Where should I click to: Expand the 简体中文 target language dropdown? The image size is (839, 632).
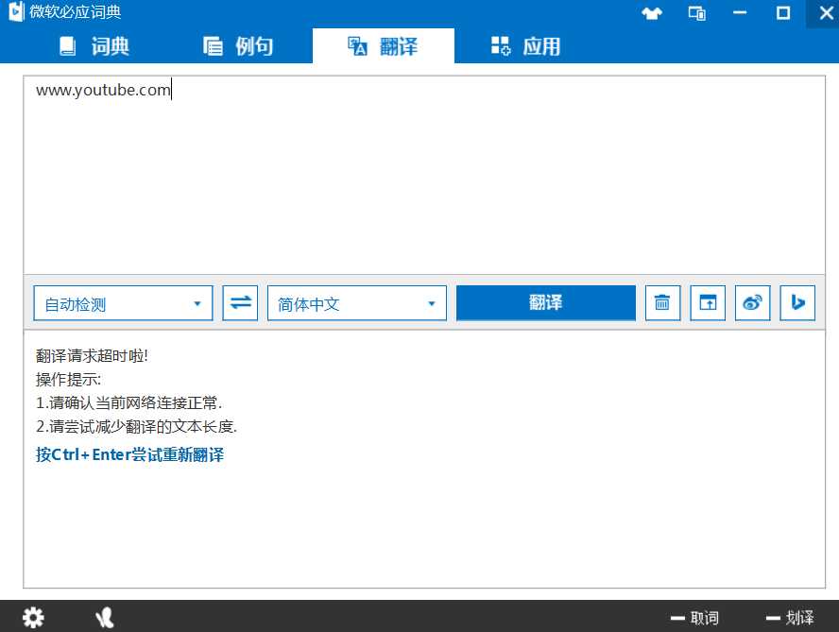[357, 303]
